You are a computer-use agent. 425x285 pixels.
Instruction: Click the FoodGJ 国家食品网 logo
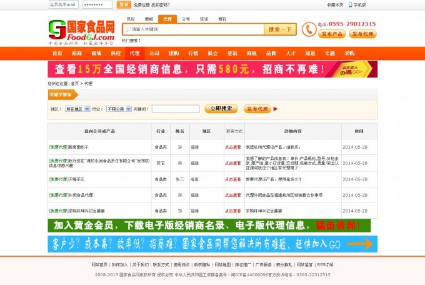coord(82,32)
